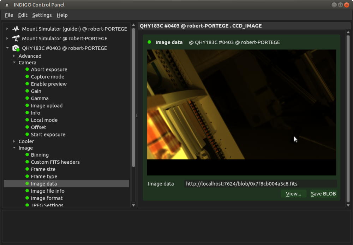Select the Gain property
The width and height of the screenshot is (353, 245).
[x=36, y=91]
